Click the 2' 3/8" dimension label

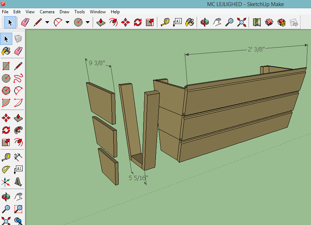coord(256,49)
